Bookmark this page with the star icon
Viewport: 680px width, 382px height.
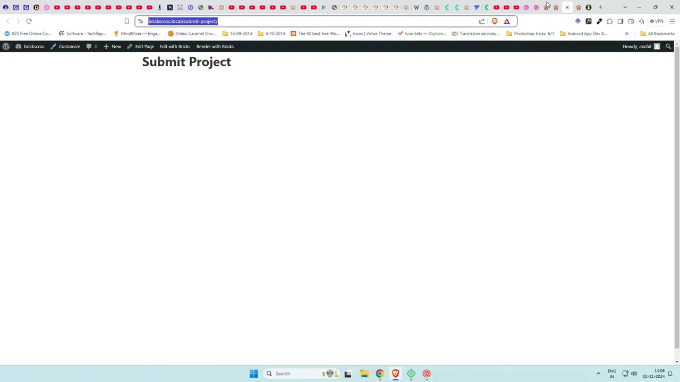(x=126, y=21)
